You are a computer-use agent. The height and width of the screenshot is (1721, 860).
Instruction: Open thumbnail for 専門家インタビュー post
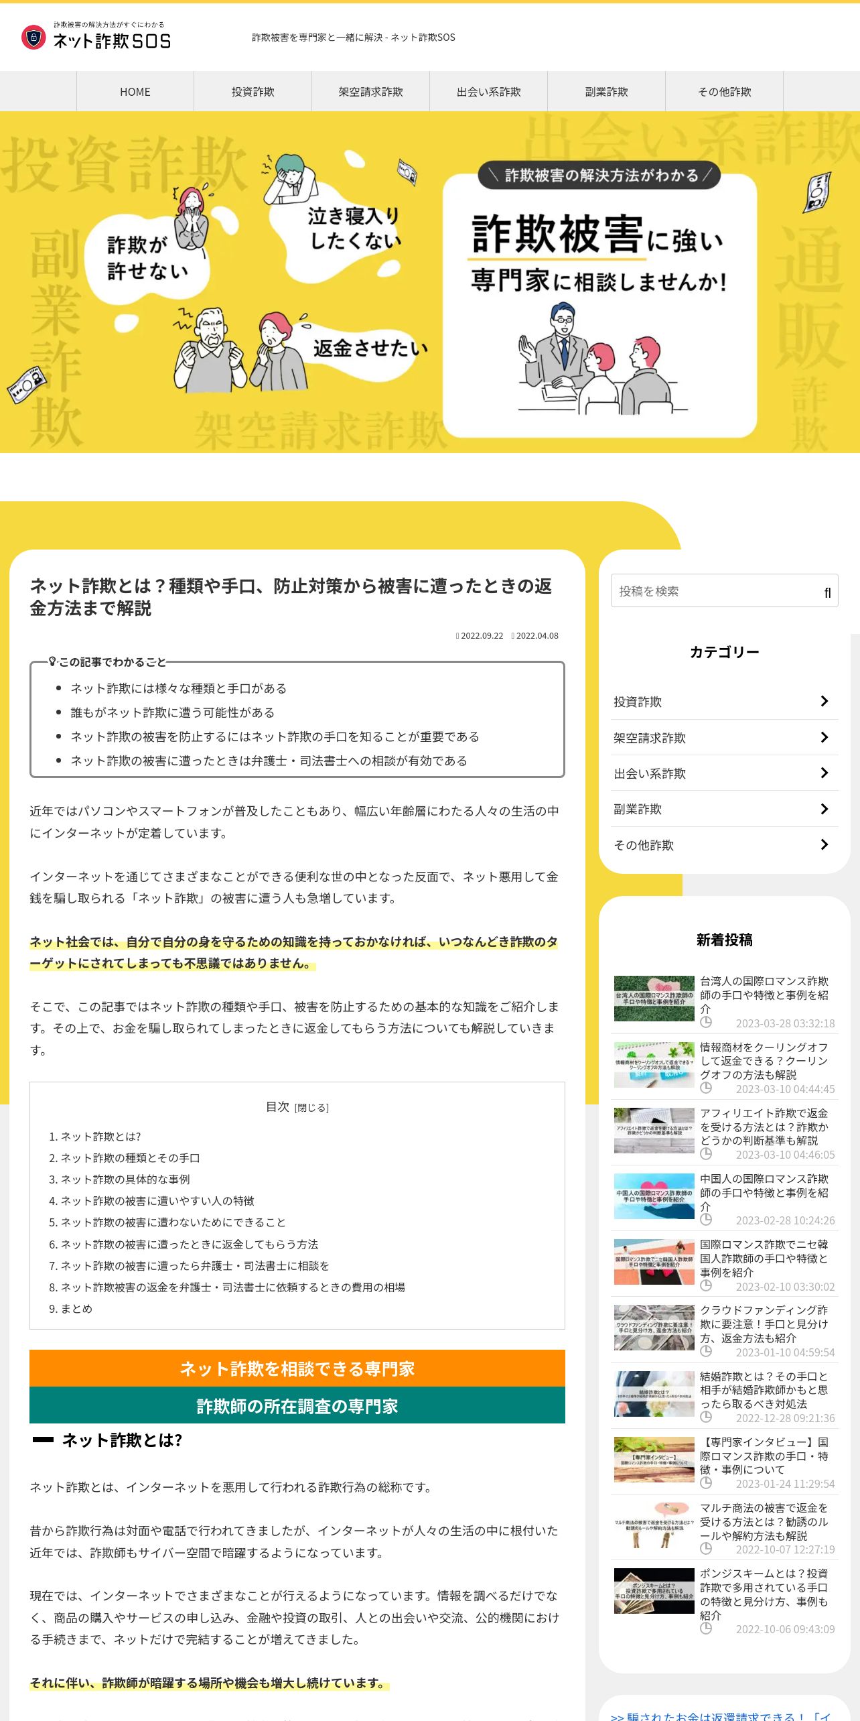tap(654, 1460)
